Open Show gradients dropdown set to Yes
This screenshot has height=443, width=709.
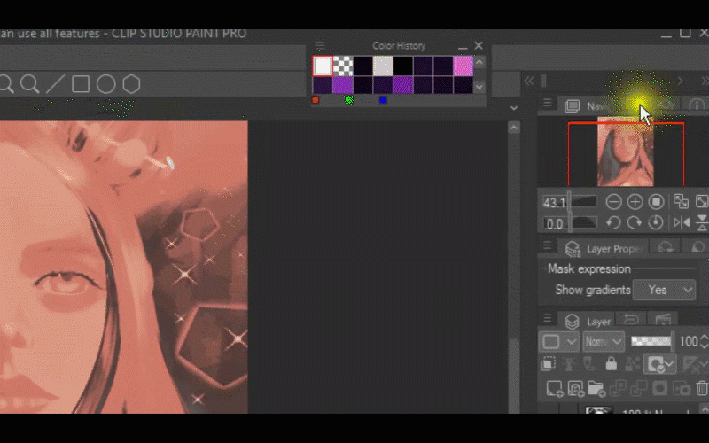click(664, 290)
